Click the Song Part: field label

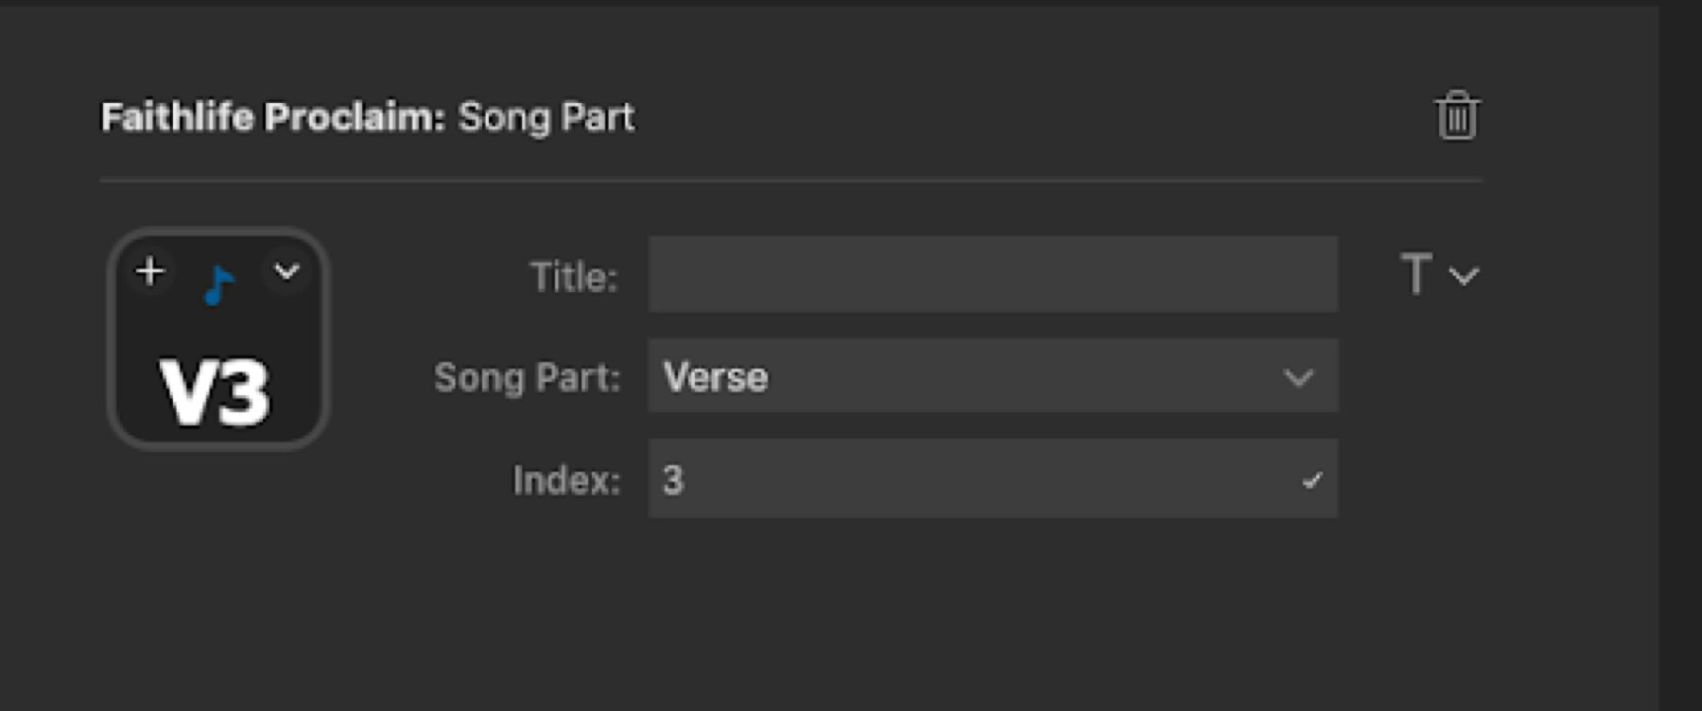click(x=527, y=377)
